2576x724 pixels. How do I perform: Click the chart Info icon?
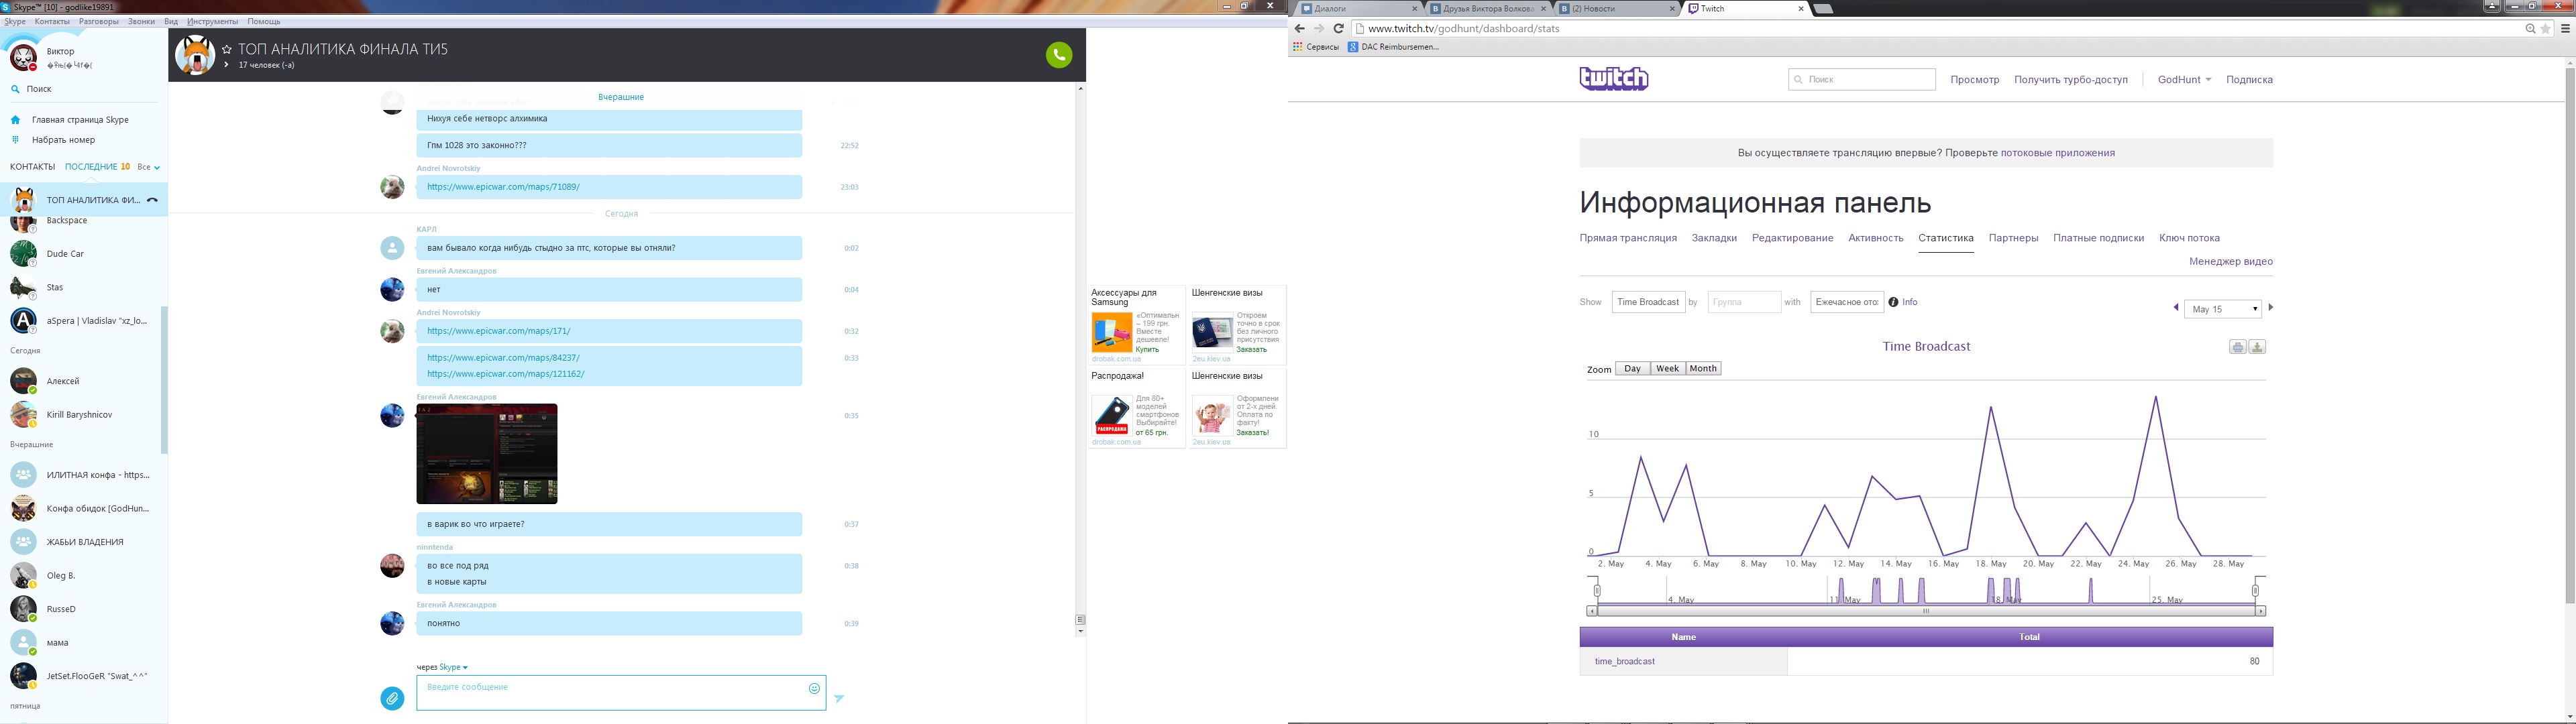click(1893, 302)
